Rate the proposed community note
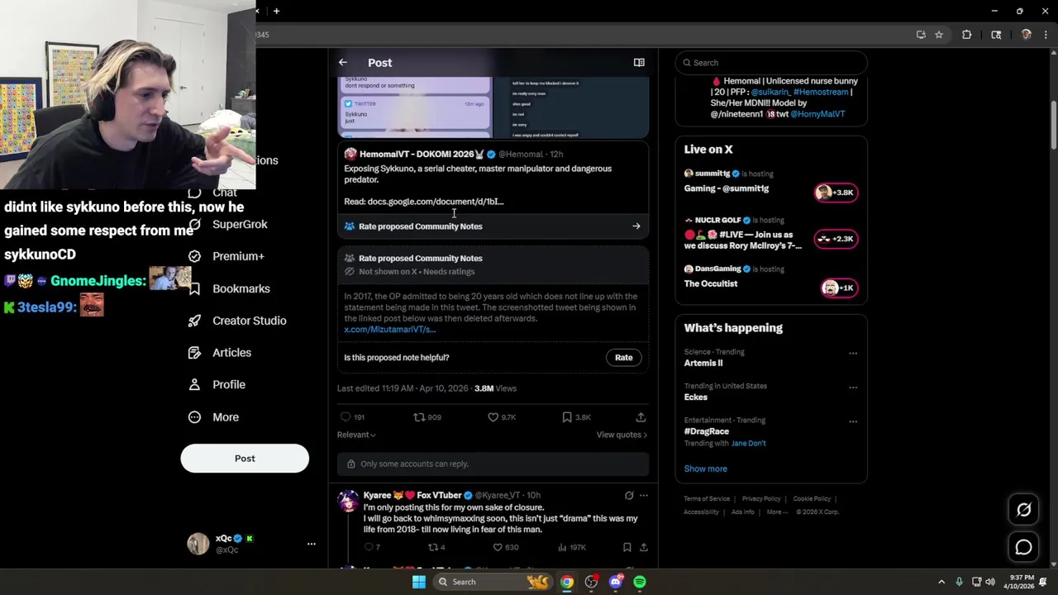 tap(624, 358)
